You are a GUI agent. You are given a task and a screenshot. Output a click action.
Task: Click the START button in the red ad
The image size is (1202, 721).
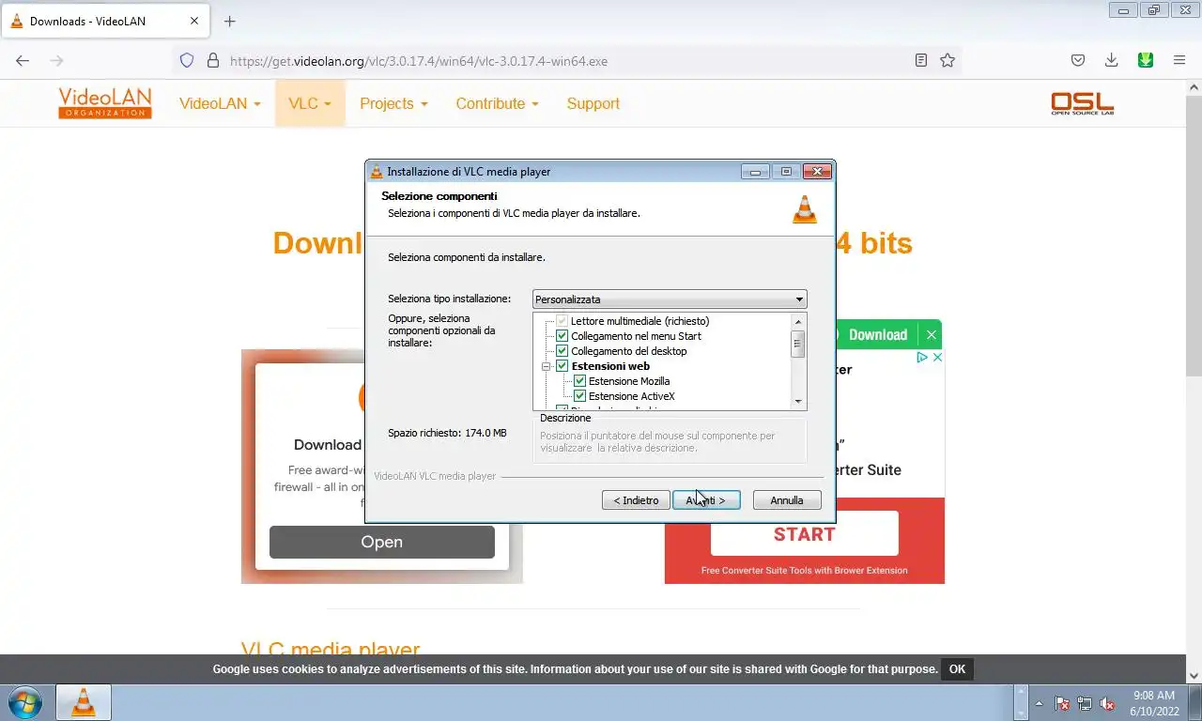[x=805, y=534]
